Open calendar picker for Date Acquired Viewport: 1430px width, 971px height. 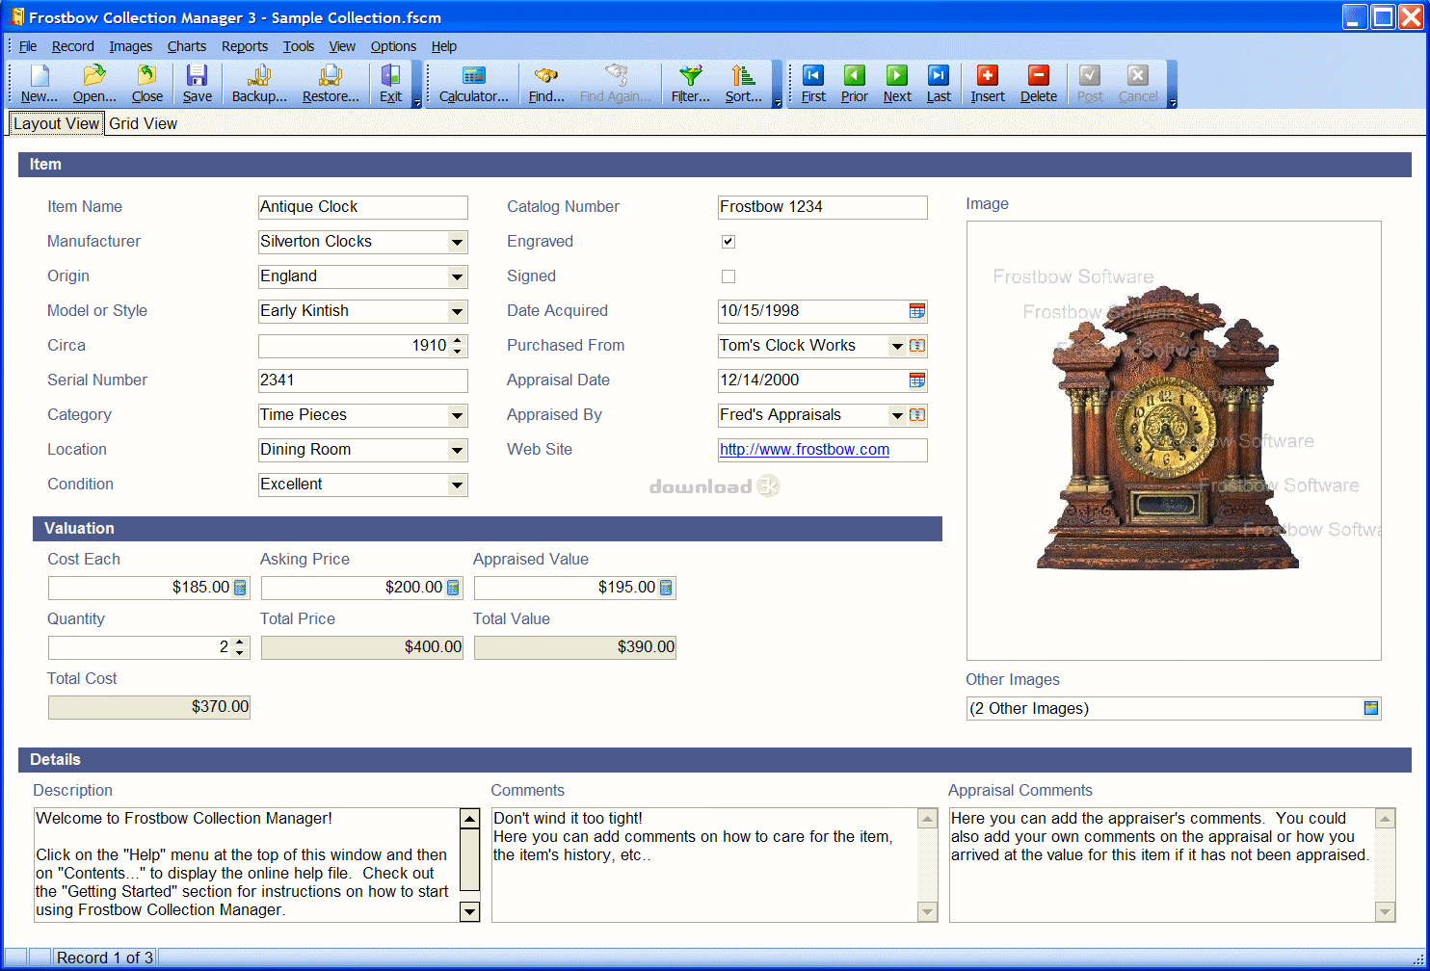click(917, 311)
